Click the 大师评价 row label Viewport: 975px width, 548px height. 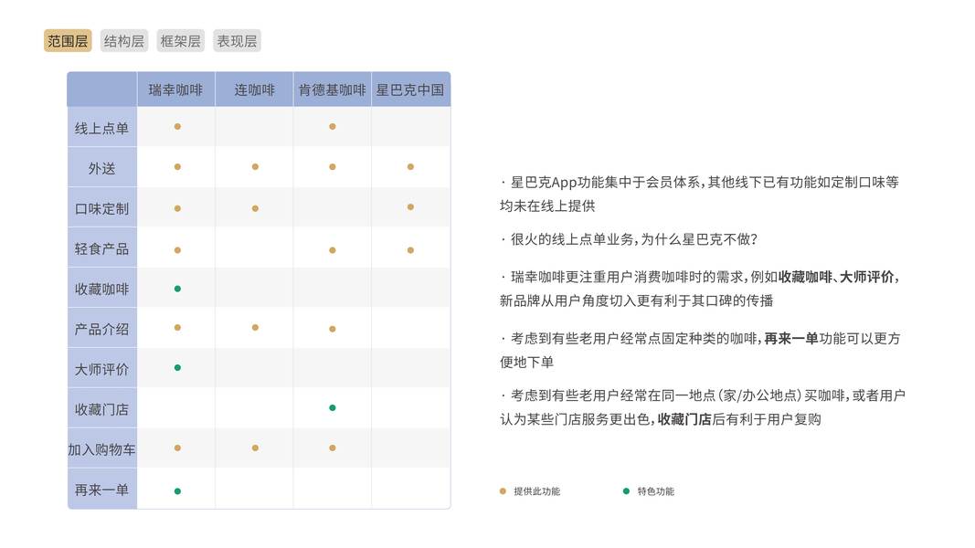[x=101, y=369]
